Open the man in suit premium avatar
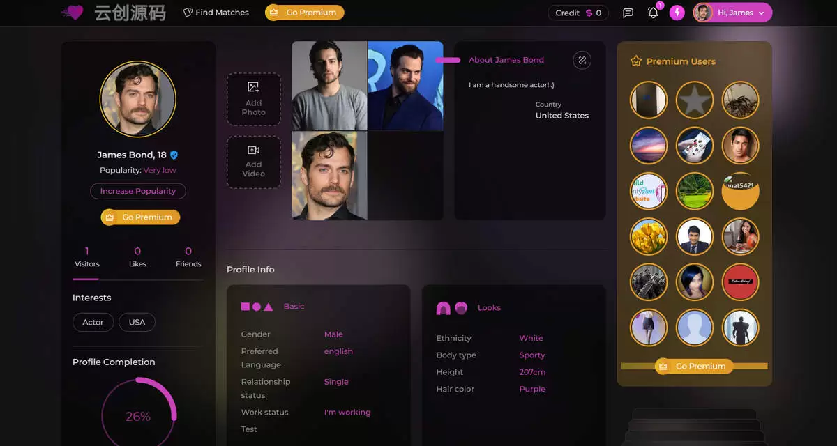837x446 pixels. (695, 237)
